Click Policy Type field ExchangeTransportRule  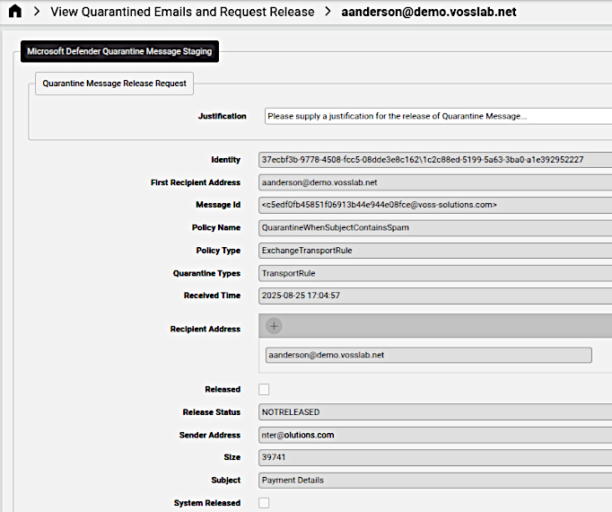(x=435, y=251)
